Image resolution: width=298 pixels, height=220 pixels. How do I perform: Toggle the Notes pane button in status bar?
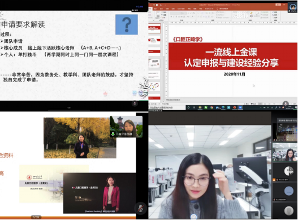pos(247,104)
